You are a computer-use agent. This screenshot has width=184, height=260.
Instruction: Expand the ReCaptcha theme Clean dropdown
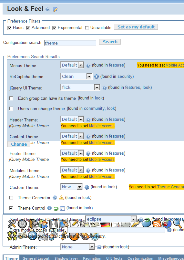[77, 76]
